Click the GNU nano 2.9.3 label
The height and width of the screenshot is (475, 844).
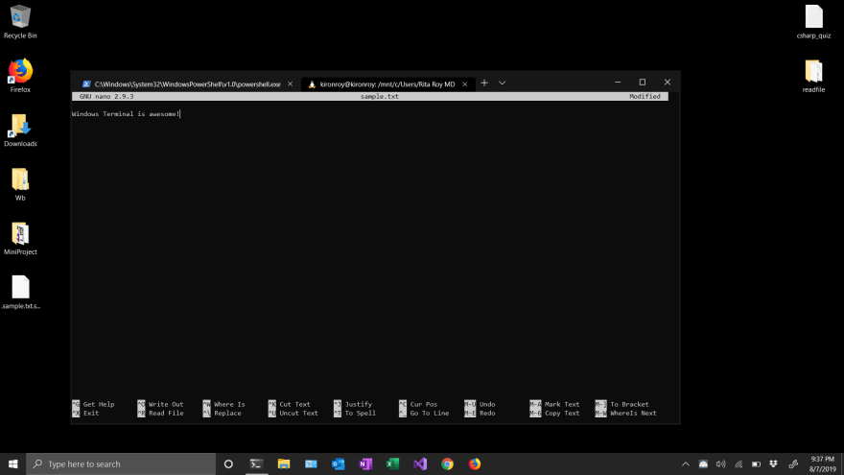pyautogui.click(x=106, y=96)
